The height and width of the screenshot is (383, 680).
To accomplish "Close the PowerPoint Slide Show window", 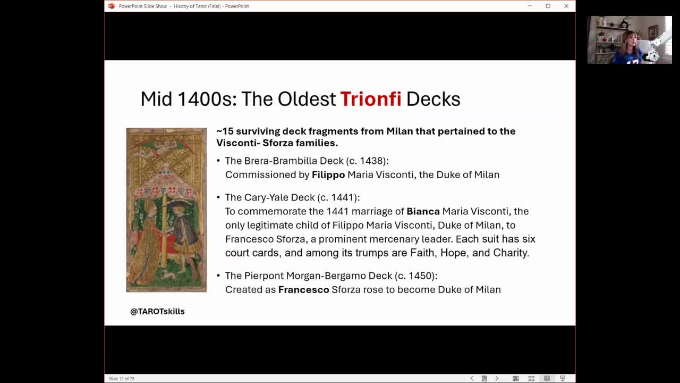I will [x=566, y=6].
